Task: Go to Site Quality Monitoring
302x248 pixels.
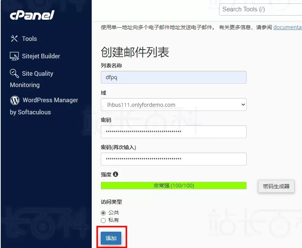Action: pos(31,79)
